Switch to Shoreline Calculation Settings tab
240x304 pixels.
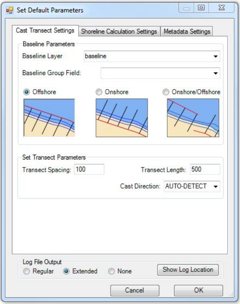point(119,32)
